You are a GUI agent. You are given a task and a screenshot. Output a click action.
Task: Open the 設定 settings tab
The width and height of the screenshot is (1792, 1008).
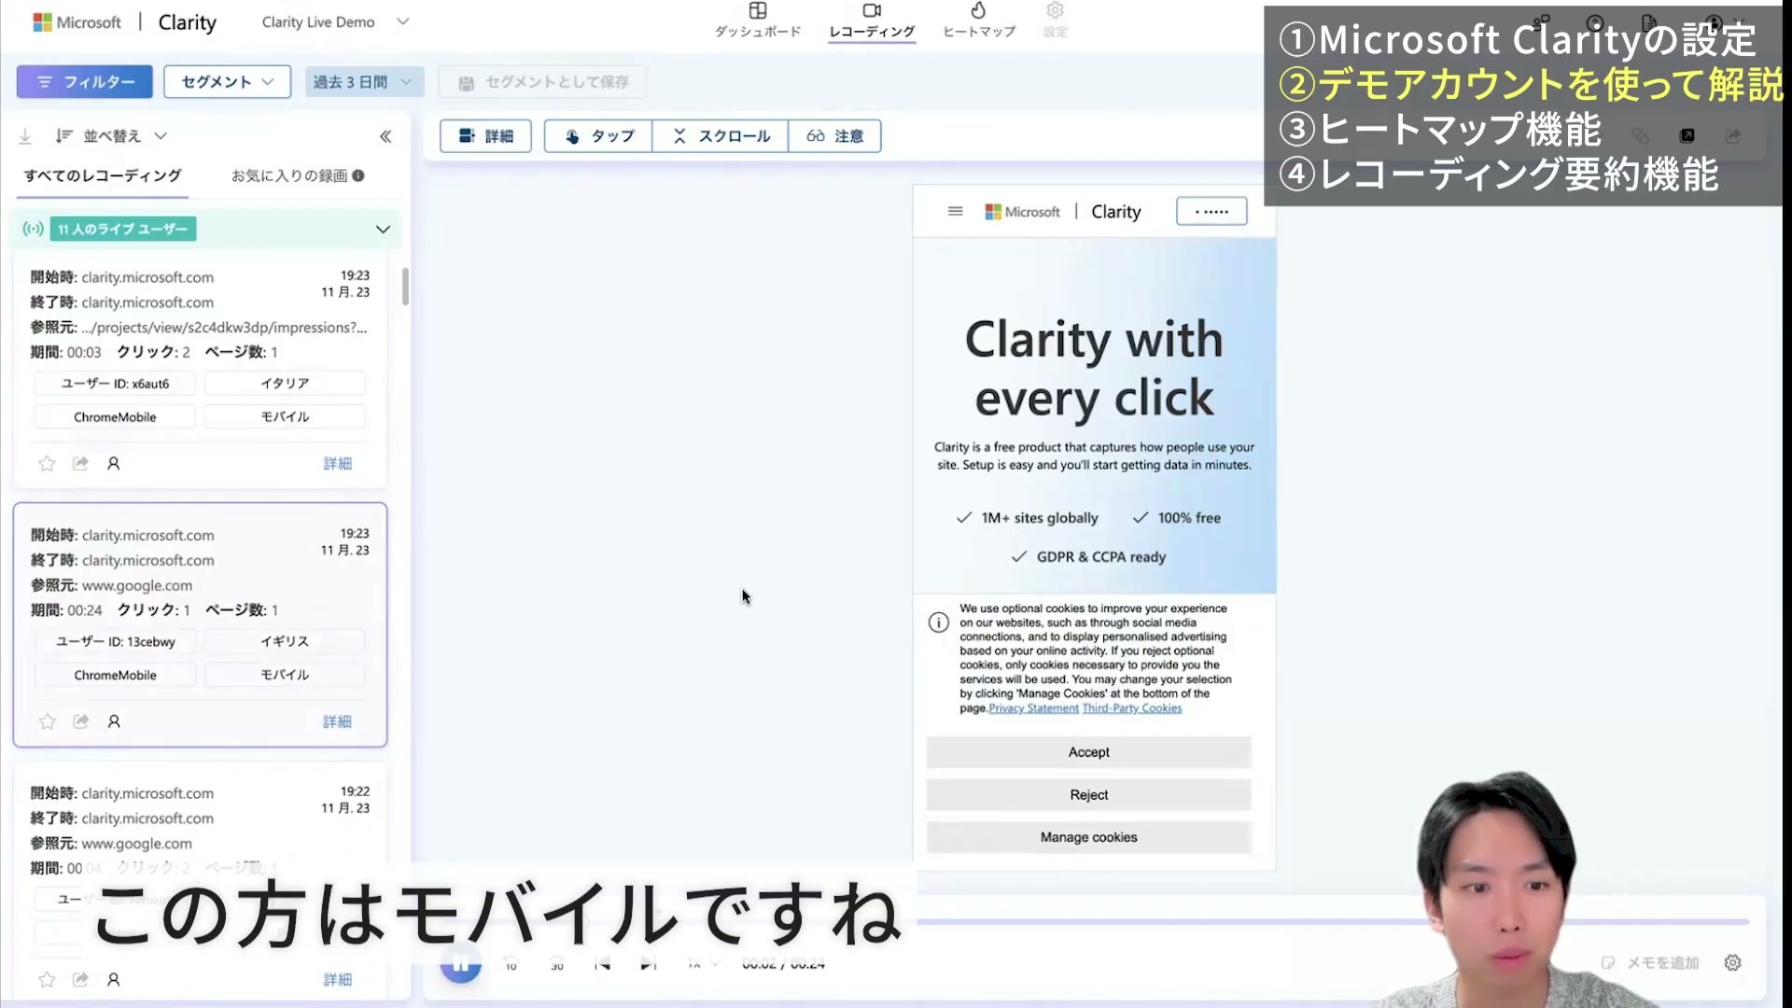[x=1055, y=21]
